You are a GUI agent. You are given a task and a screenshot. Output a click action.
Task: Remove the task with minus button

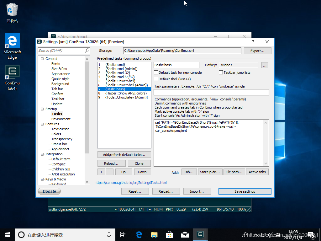(110, 172)
